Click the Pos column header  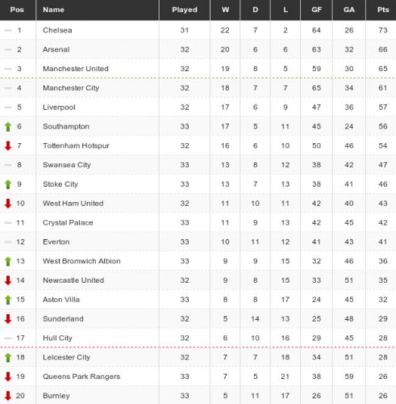17,10
